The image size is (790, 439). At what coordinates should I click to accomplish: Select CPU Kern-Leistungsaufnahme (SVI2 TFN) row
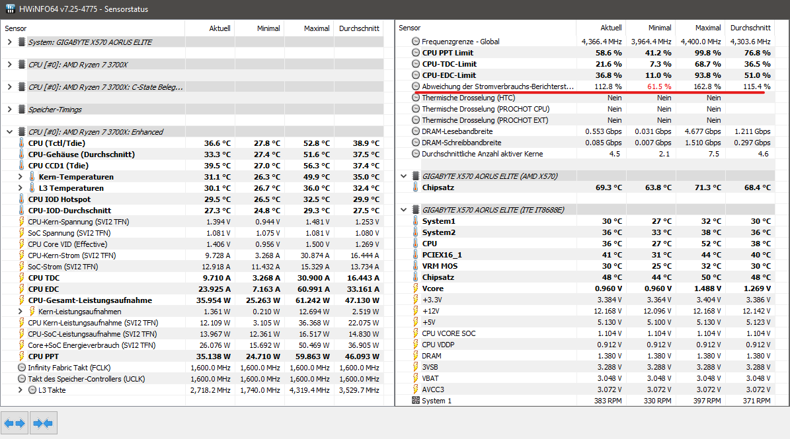click(192, 323)
